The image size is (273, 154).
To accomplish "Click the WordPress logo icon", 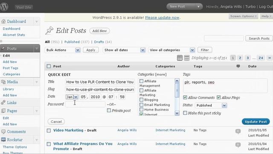I will (x=4, y=7).
